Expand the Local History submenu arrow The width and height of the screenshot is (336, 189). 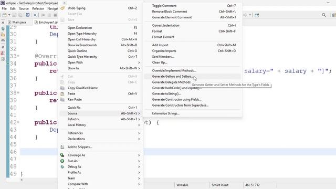click(139, 125)
